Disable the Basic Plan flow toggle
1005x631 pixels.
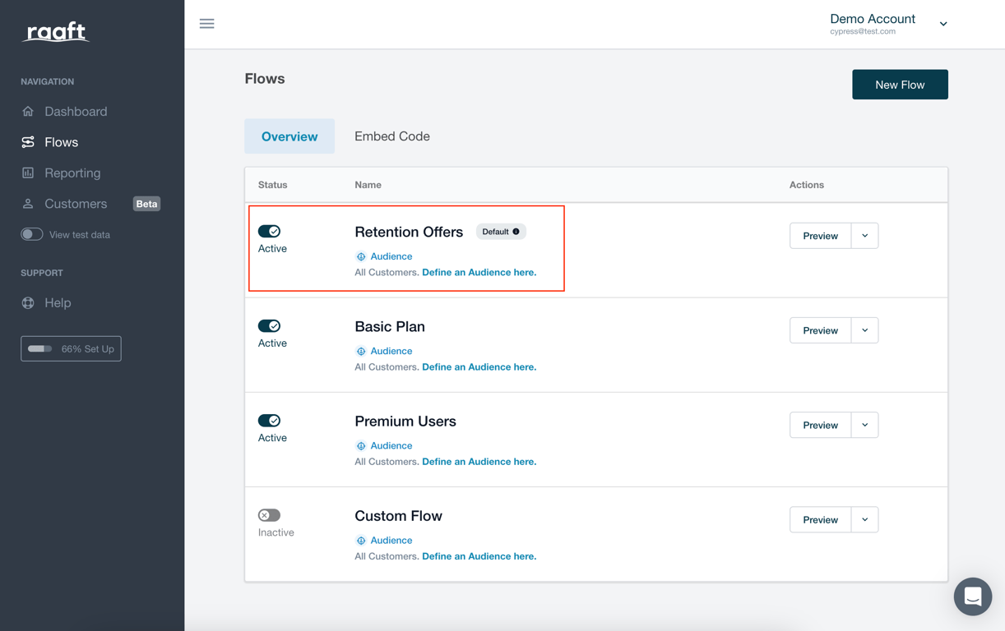(x=269, y=326)
